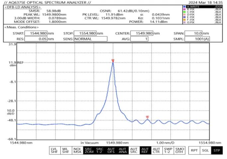The width and height of the screenshot is (227, 159).
Task: Select the NOI MSK noise mask indicator
Action: (77, 150)
